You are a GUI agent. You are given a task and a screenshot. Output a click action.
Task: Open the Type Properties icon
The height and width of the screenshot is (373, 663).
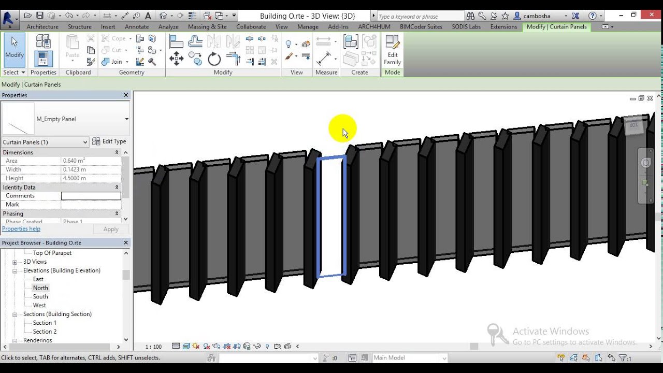[x=44, y=41]
